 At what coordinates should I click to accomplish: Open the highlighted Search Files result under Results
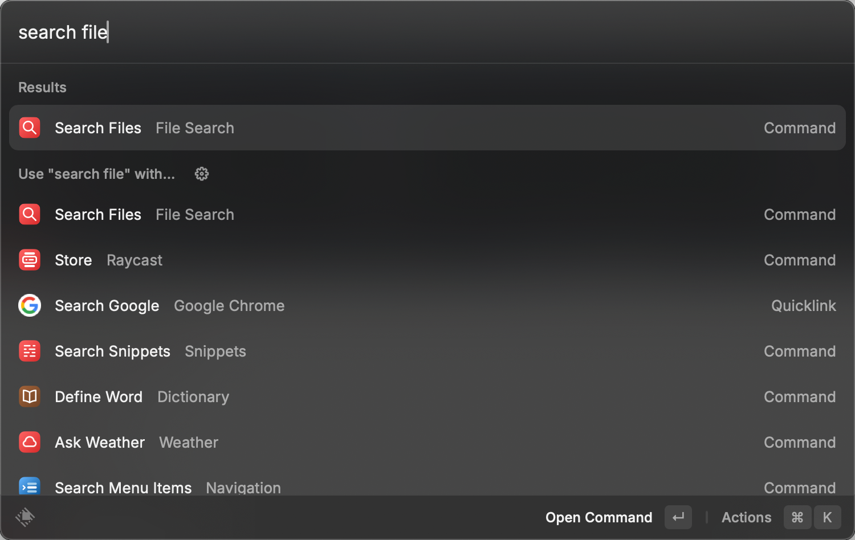427,128
